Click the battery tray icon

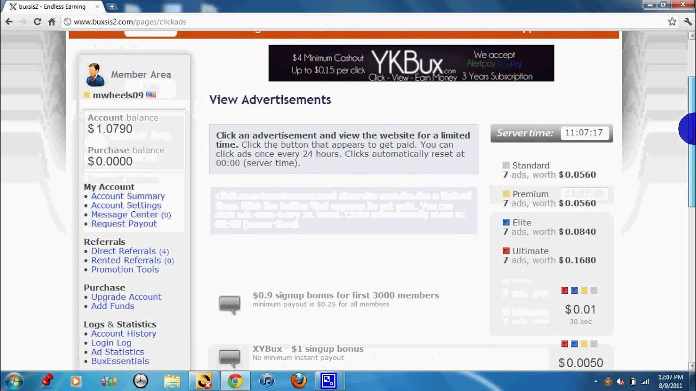[x=633, y=381]
